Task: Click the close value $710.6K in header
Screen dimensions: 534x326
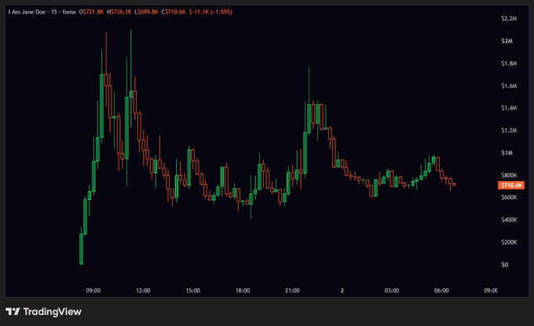Action: coord(175,12)
